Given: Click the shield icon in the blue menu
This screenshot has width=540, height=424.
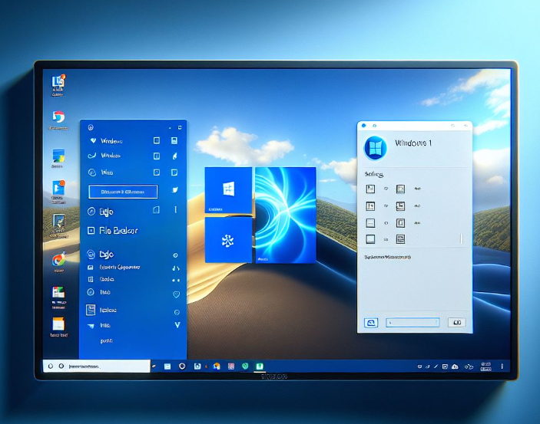Looking at the screenshot, I should coord(176,294).
